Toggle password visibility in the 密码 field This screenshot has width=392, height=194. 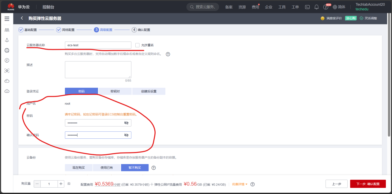[126, 123]
